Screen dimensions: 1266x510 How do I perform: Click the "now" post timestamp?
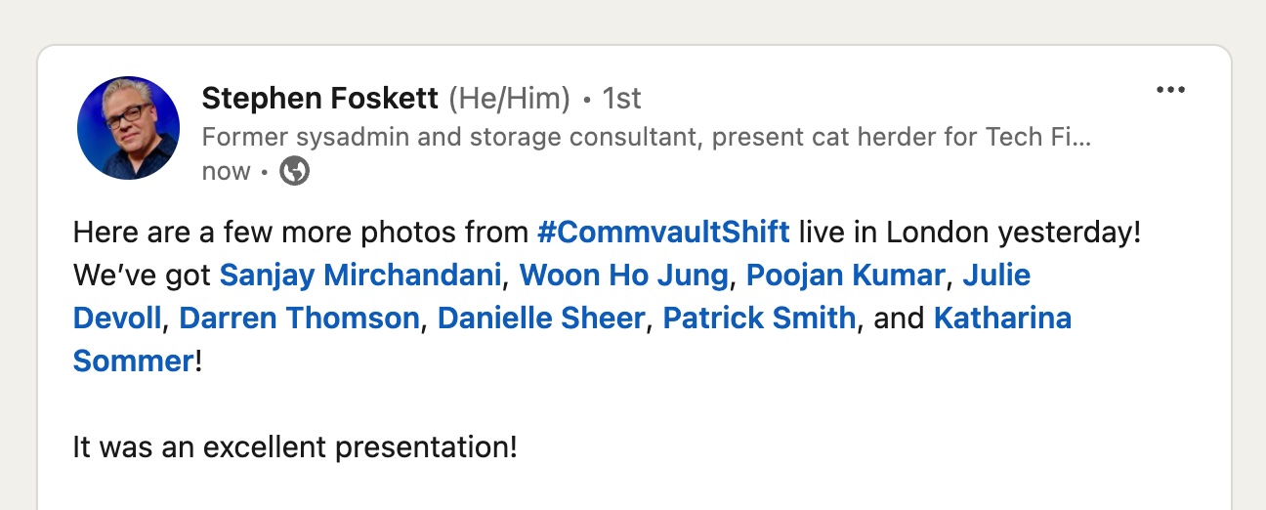(x=226, y=172)
